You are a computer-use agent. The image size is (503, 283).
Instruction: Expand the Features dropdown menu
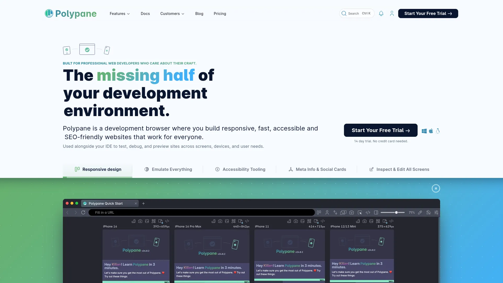point(120,14)
